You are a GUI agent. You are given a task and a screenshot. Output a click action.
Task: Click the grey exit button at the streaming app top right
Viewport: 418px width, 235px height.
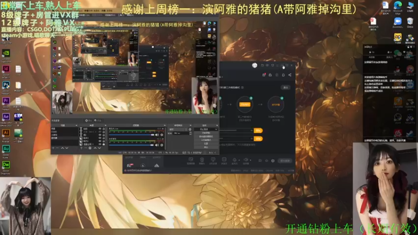coord(285,87)
